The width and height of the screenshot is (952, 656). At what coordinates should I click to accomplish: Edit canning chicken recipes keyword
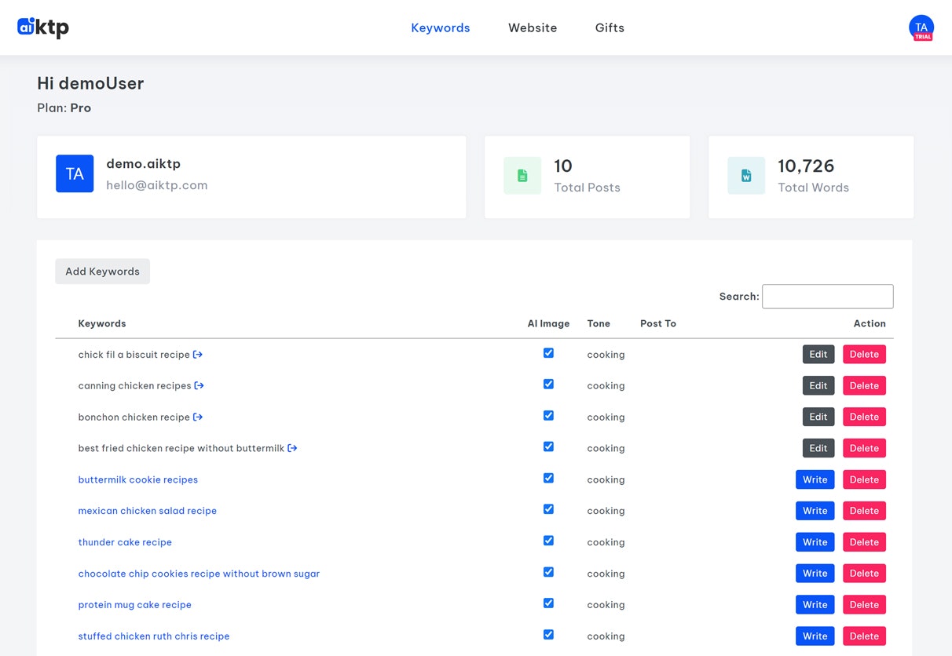point(818,386)
